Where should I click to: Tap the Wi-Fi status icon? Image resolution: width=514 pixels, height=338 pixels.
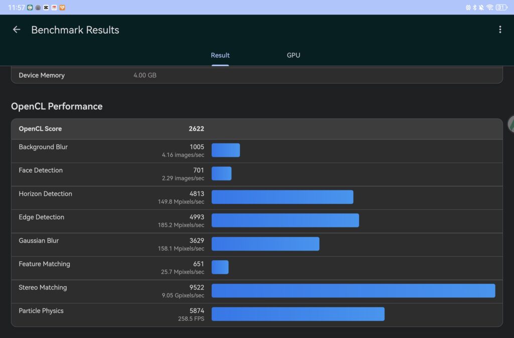[x=490, y=8]
